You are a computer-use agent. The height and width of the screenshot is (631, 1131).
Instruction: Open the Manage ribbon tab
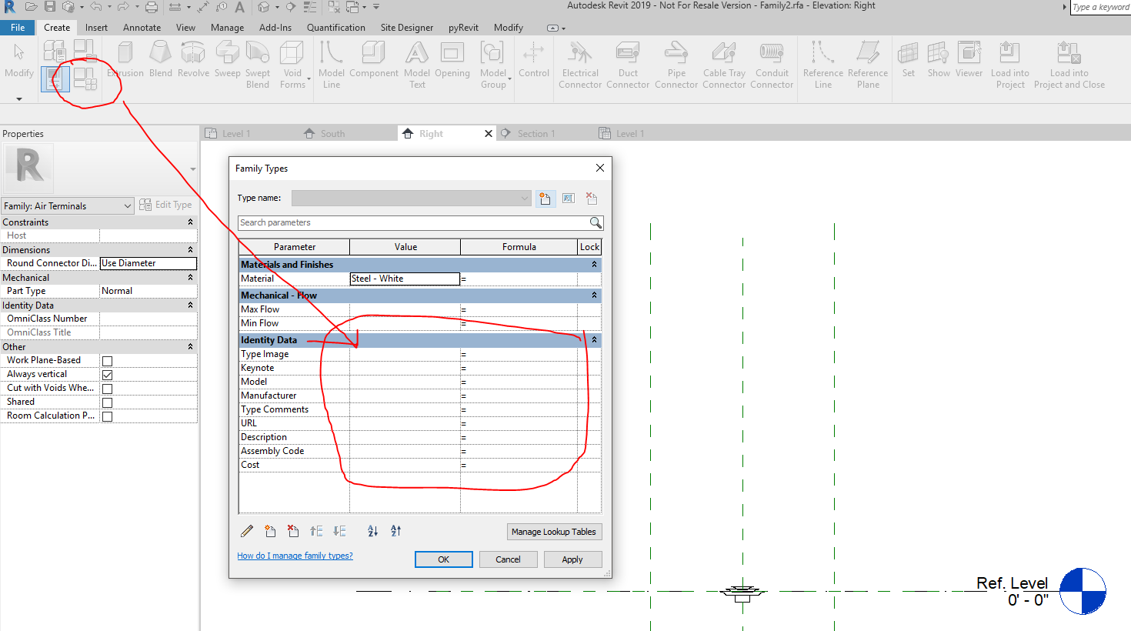[x=227, y=27]
